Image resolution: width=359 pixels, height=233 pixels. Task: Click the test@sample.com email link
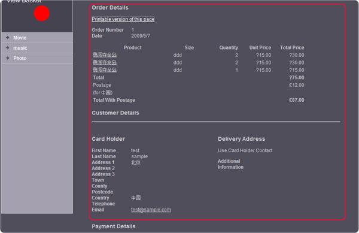(151, 210)
